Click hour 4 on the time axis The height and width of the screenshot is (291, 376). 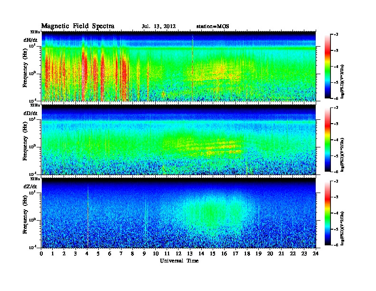87,254
